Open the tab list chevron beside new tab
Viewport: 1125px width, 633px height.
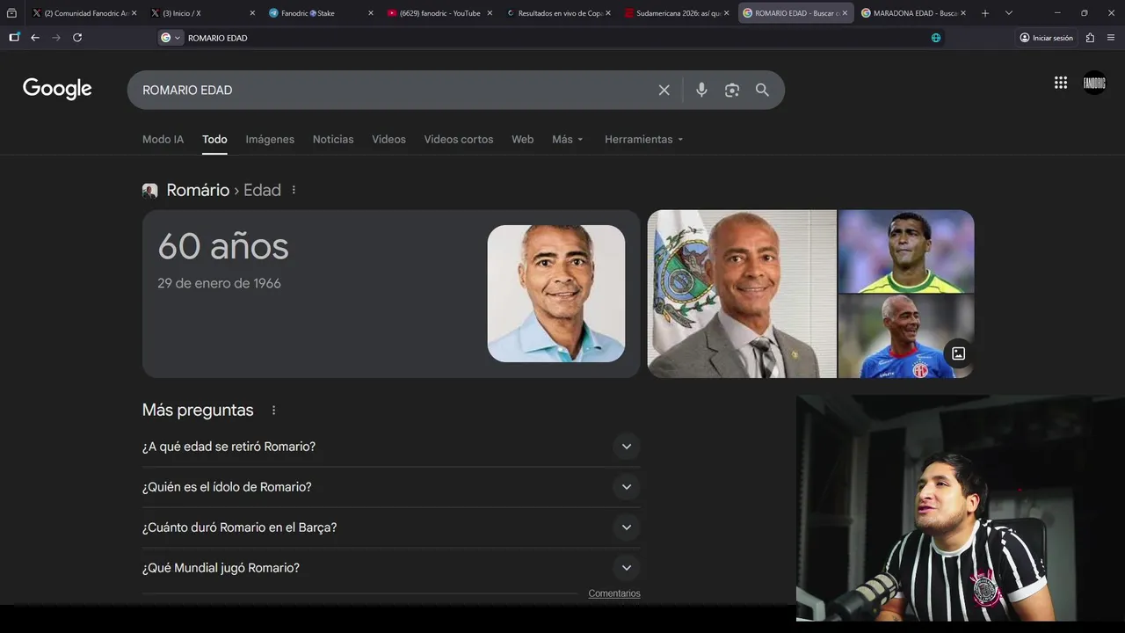click(1008, 13)
